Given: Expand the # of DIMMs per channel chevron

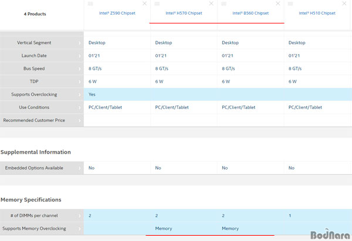Looking at the screenshot, I should [79, 216].
